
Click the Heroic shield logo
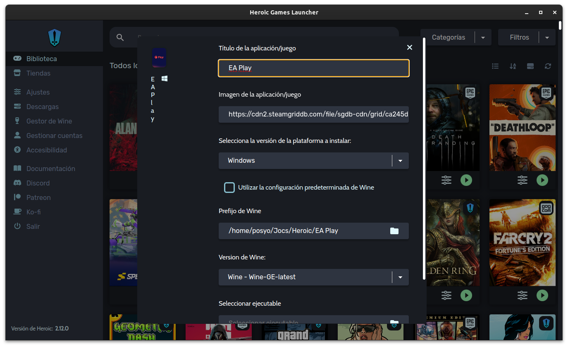click(x=55, y=38)
